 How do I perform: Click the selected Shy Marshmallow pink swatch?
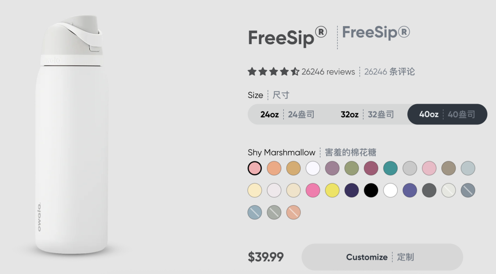point(255,168)
